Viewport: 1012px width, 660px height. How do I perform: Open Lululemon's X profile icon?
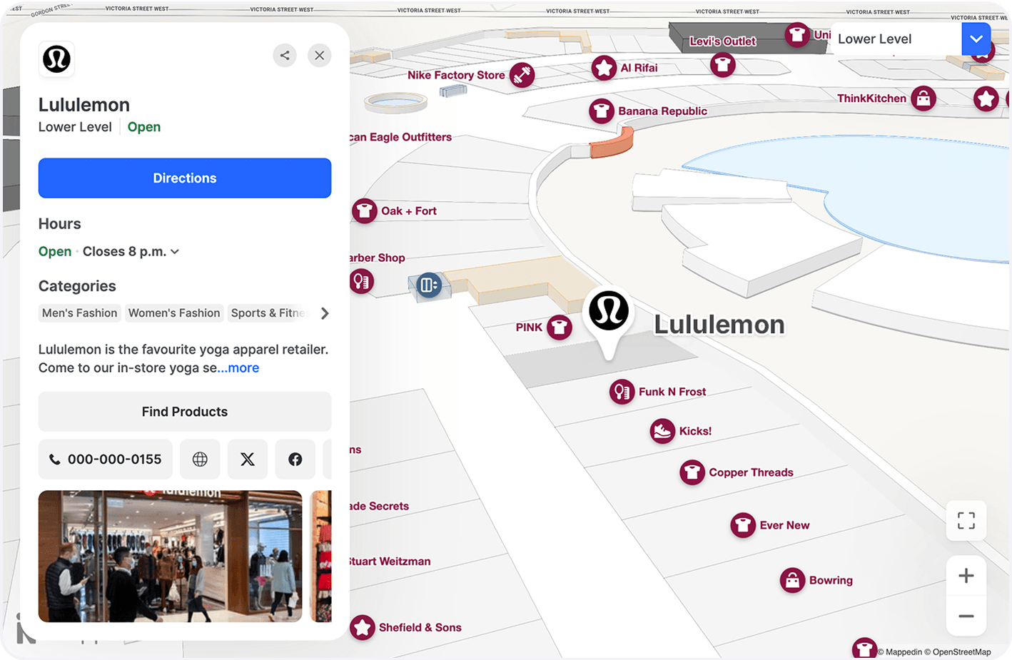click(x=248, y=459)
